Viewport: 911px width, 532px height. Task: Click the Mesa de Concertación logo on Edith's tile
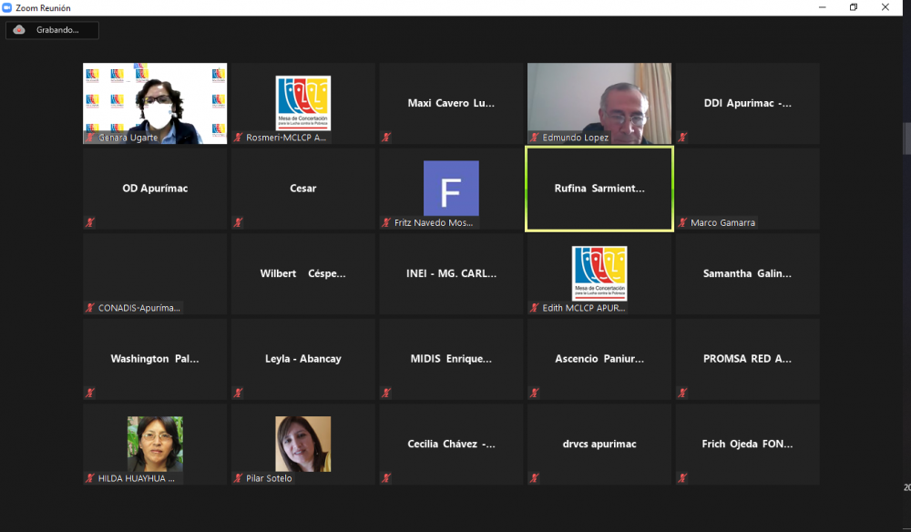[599, 272]
